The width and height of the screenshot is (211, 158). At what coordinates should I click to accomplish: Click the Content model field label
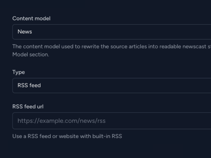click(31, 18)
